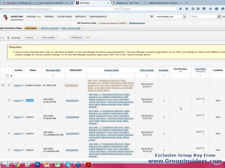The image size is (225, 168).
Task: Open the blue flower app in taskbar
Action: [x=78, y=164]
